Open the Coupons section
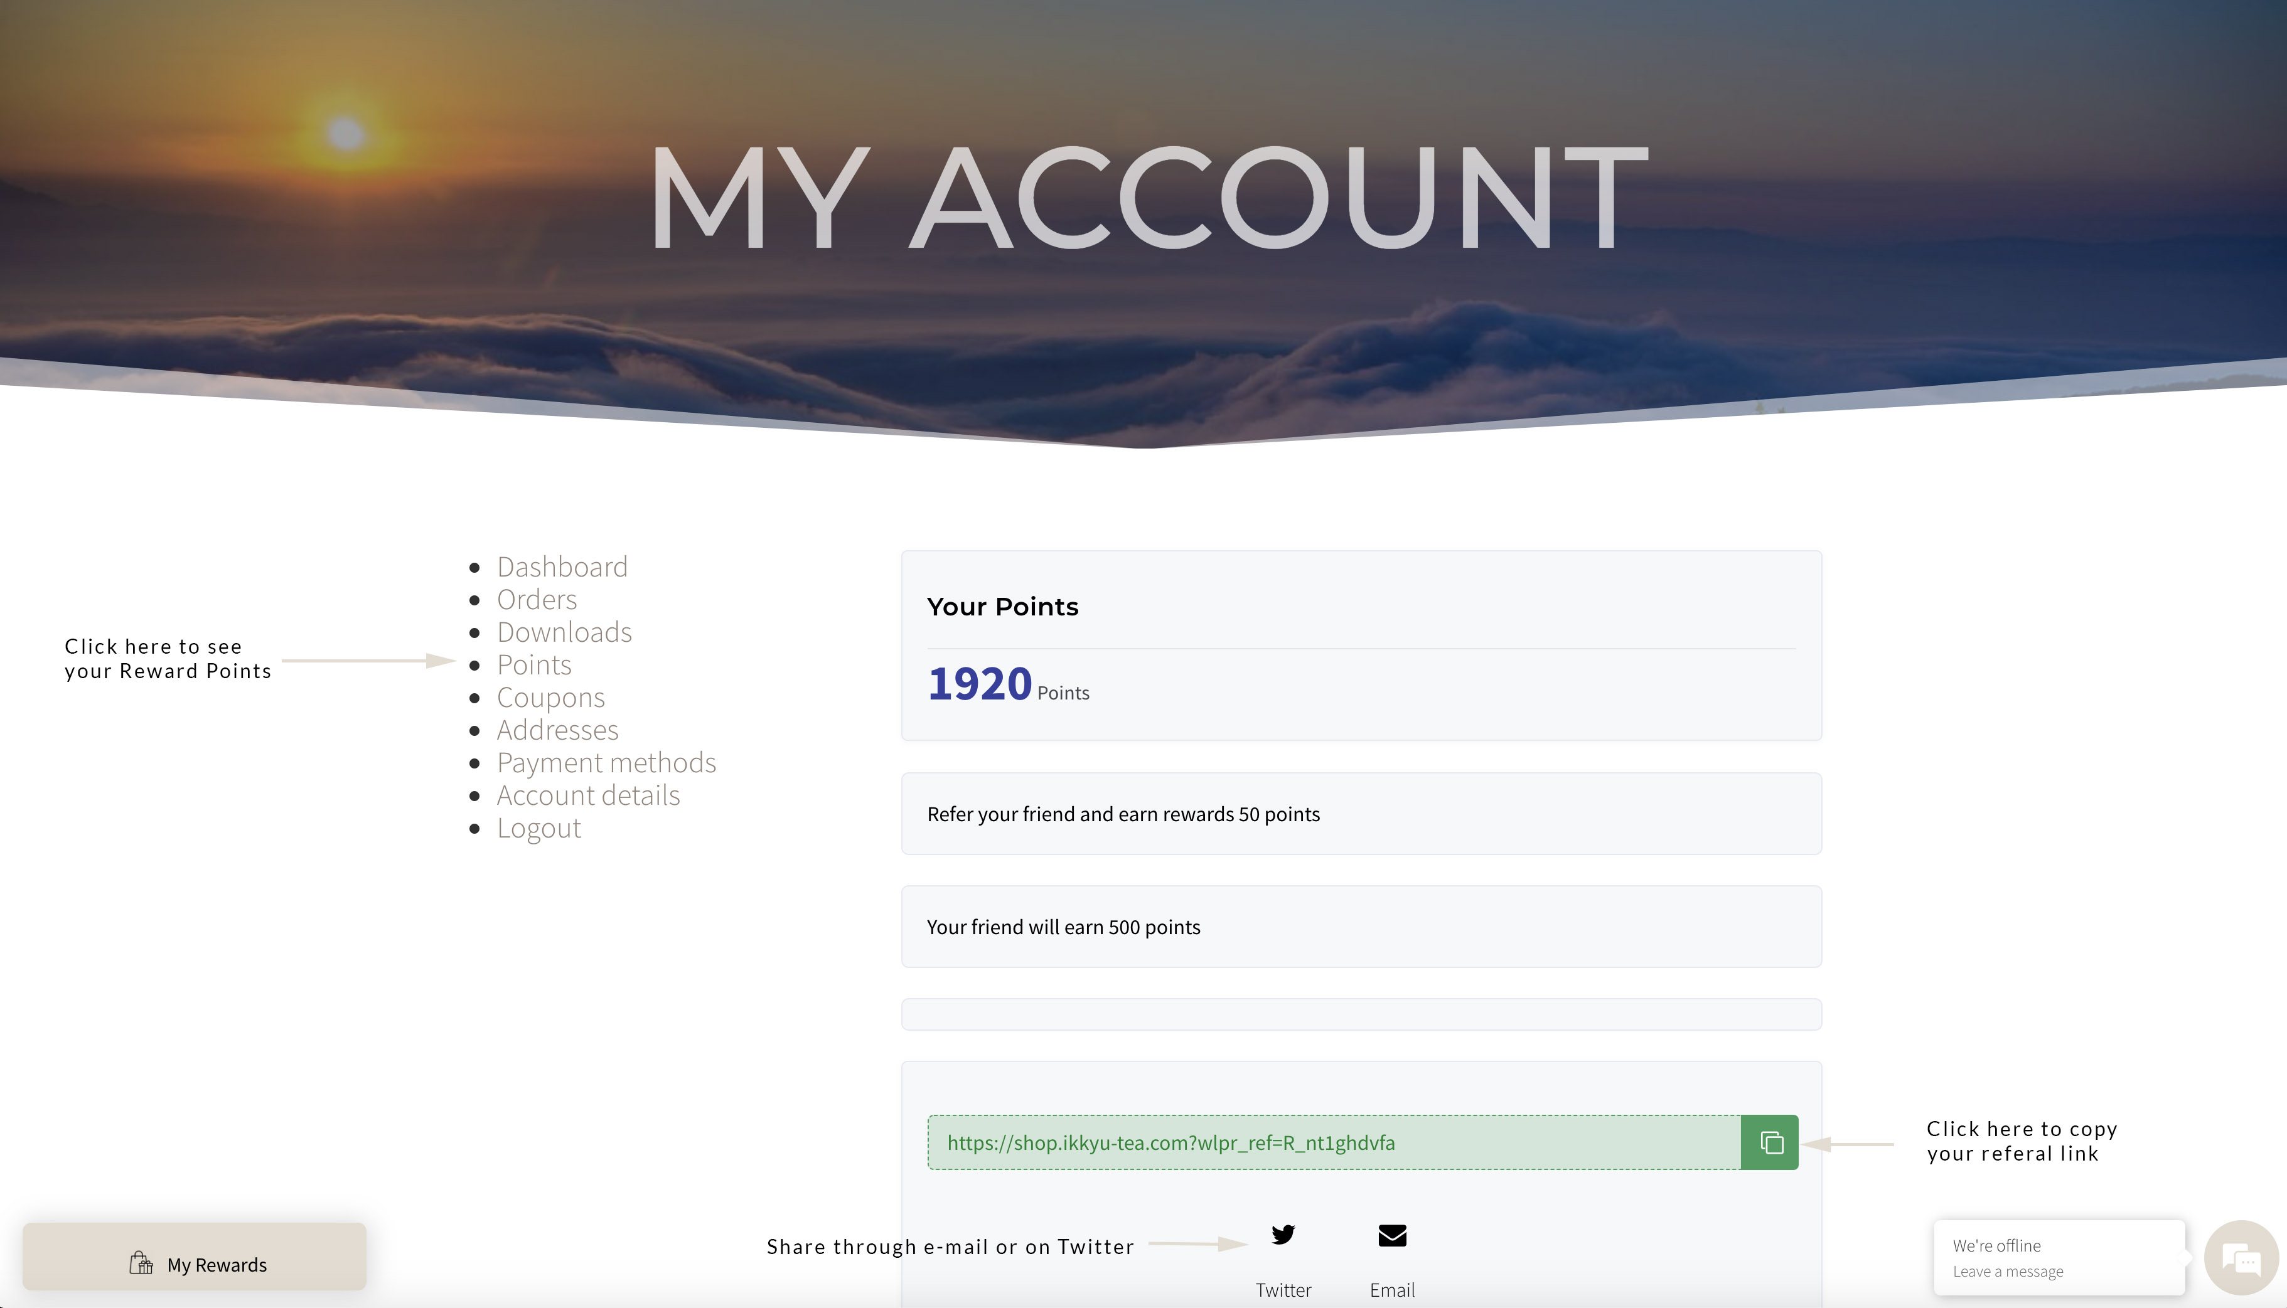The height and width of the screenshot is (1308, 2287). click(550, 697)
